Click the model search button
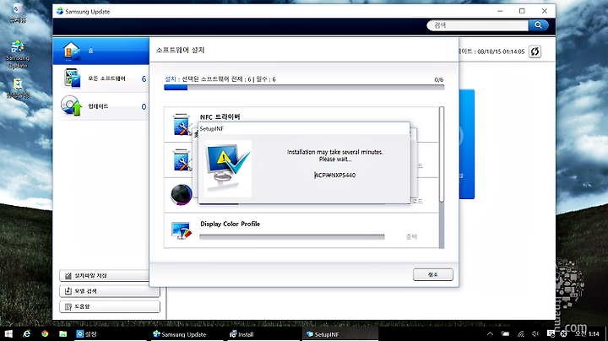This screenshot has width=608, height=341. point(110,291)
